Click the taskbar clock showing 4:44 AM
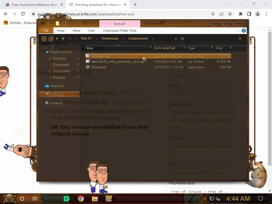The height and width of the screenshot is (204, 272). pos(238,199)
